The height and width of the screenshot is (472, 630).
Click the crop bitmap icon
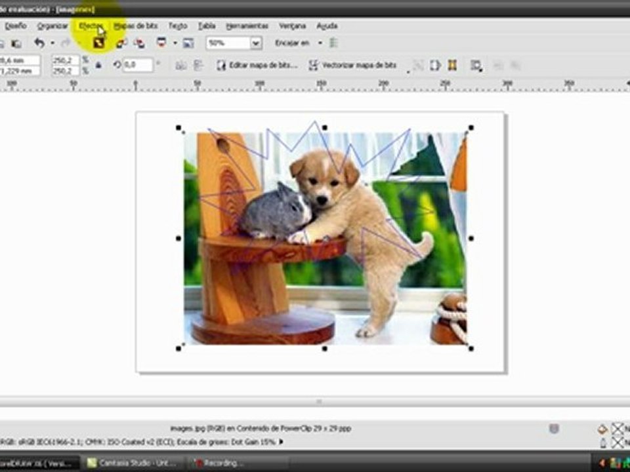click(x=418, y=65)
